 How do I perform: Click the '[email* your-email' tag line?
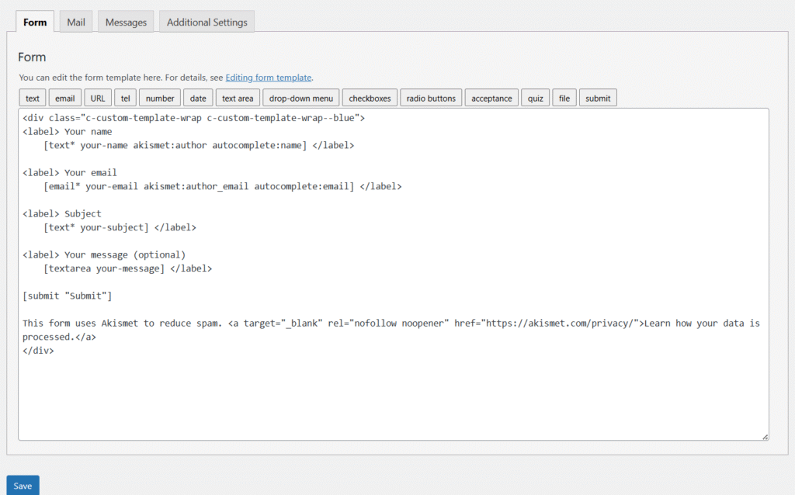[x=223, y=186]
